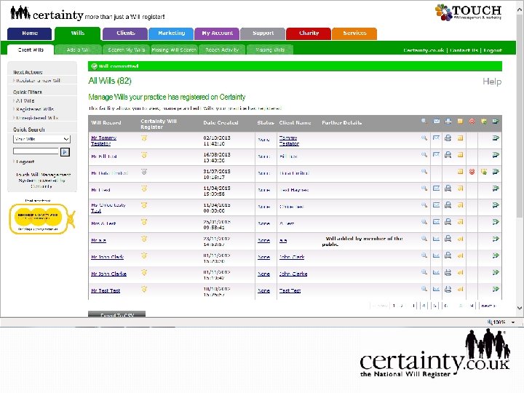Open the My Account main tab

coord(217,33)
